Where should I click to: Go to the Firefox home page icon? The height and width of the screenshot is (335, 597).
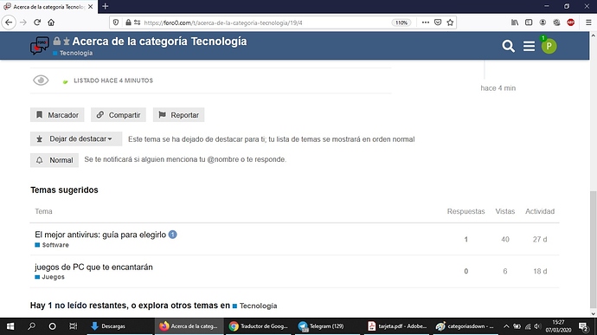51,23
